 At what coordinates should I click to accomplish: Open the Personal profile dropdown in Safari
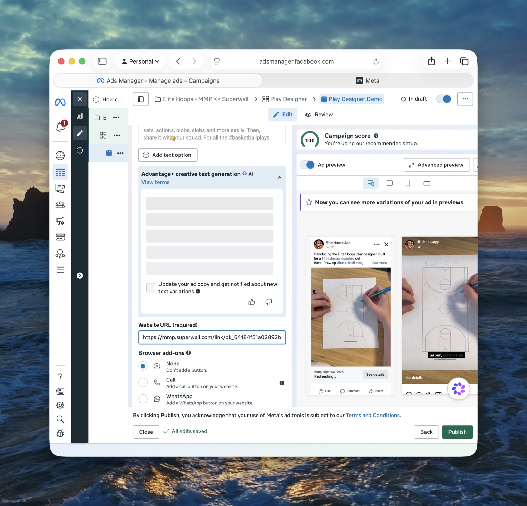[x=140, y=61]
